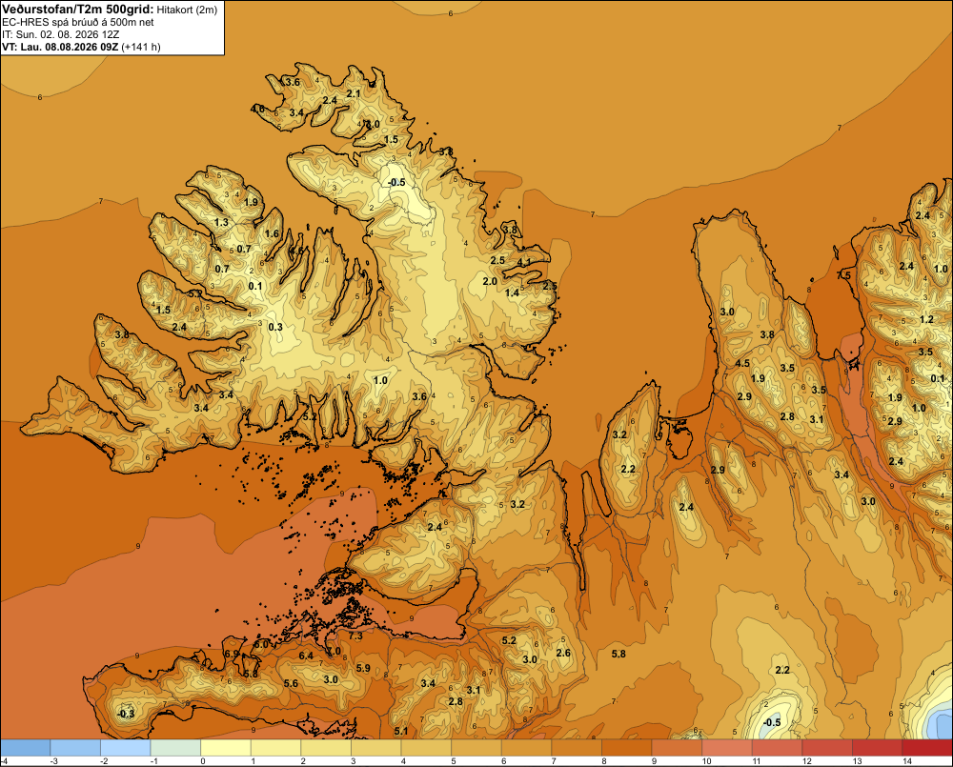The width and height of the screenshot is (953, 767).
Task: Pick the dark red legend swatch above 14
Action: 927,748
